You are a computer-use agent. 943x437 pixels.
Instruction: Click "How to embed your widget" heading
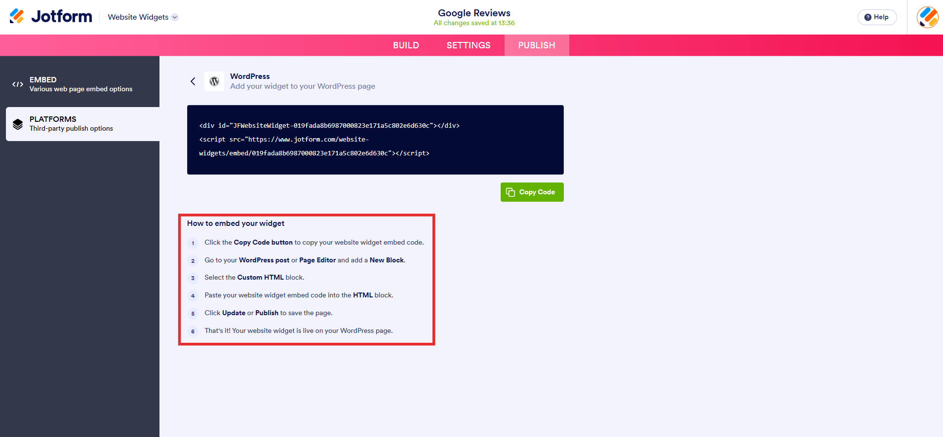click(236, 223)
